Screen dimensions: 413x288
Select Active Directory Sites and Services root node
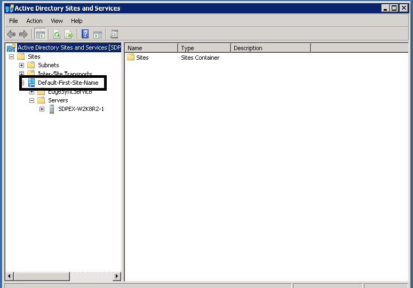click(69, 47)
